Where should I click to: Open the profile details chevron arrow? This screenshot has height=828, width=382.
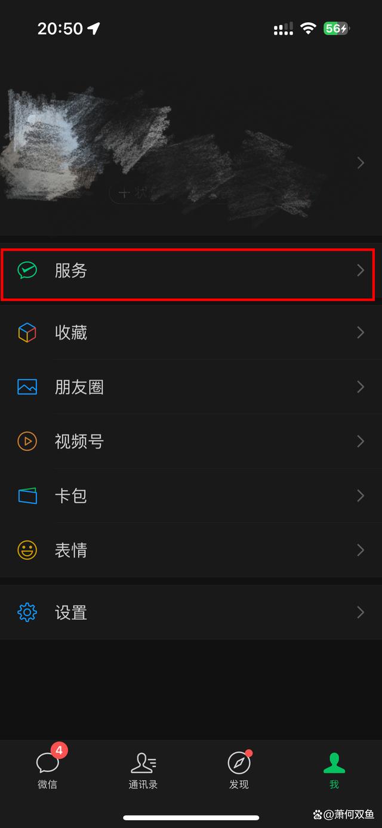(361, 162)
